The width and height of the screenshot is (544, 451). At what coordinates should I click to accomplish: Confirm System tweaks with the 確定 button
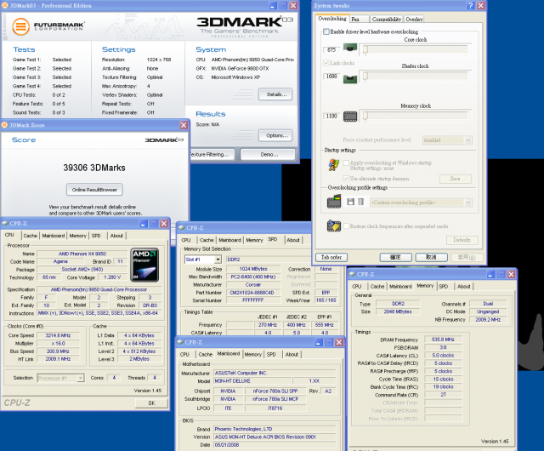point(395,258)
